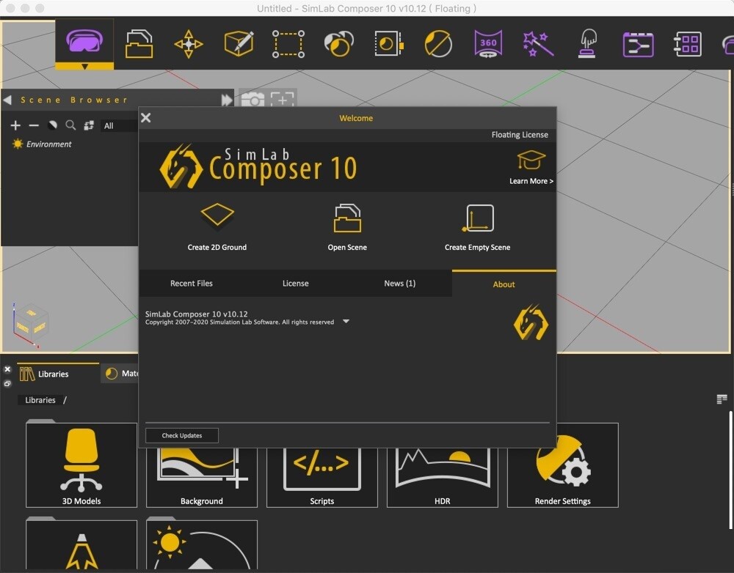This screenshot has width=734, height=573.
Task: Open the magic wand effects tool
Action: [538, 43]
